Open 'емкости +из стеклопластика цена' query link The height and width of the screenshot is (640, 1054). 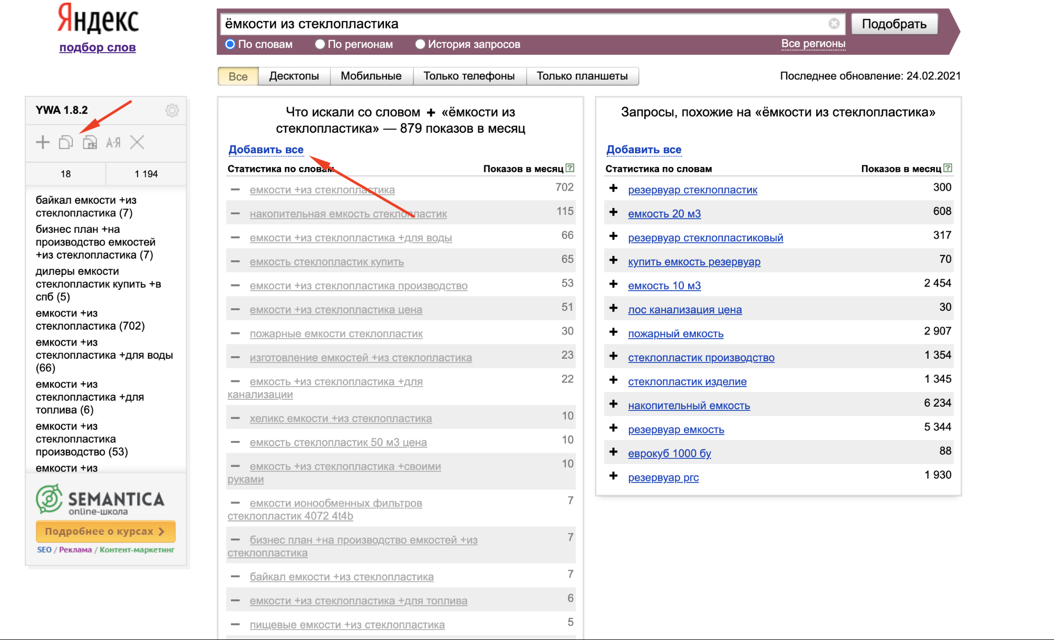(x=336, y=310)
